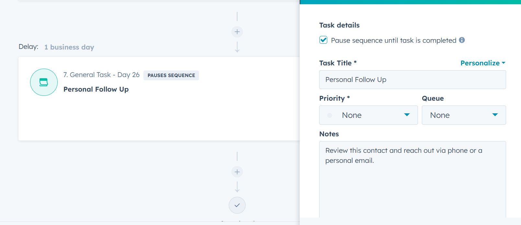Click the info icon beside the pause sequence option
This screenshot has height=225, width=521.
(462, 40)
